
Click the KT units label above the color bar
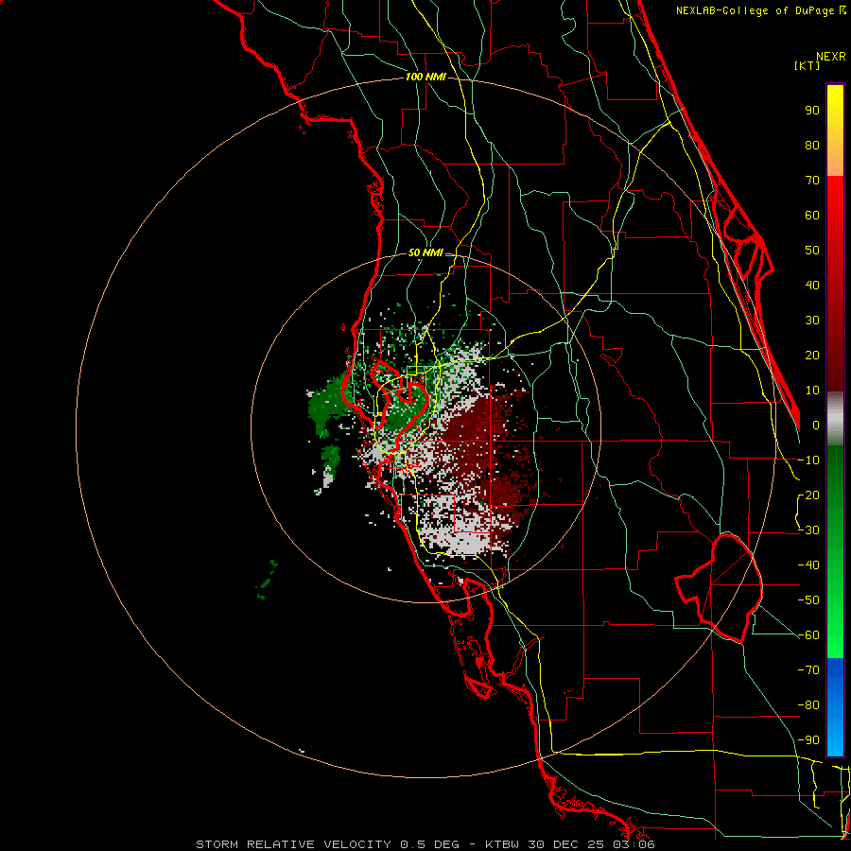tap(808, 65)
